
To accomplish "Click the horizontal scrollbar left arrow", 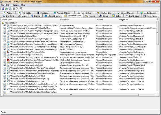I will (x=2, y=95).
